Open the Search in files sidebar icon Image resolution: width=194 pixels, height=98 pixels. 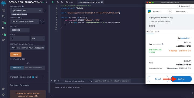[x=3, y=16]
